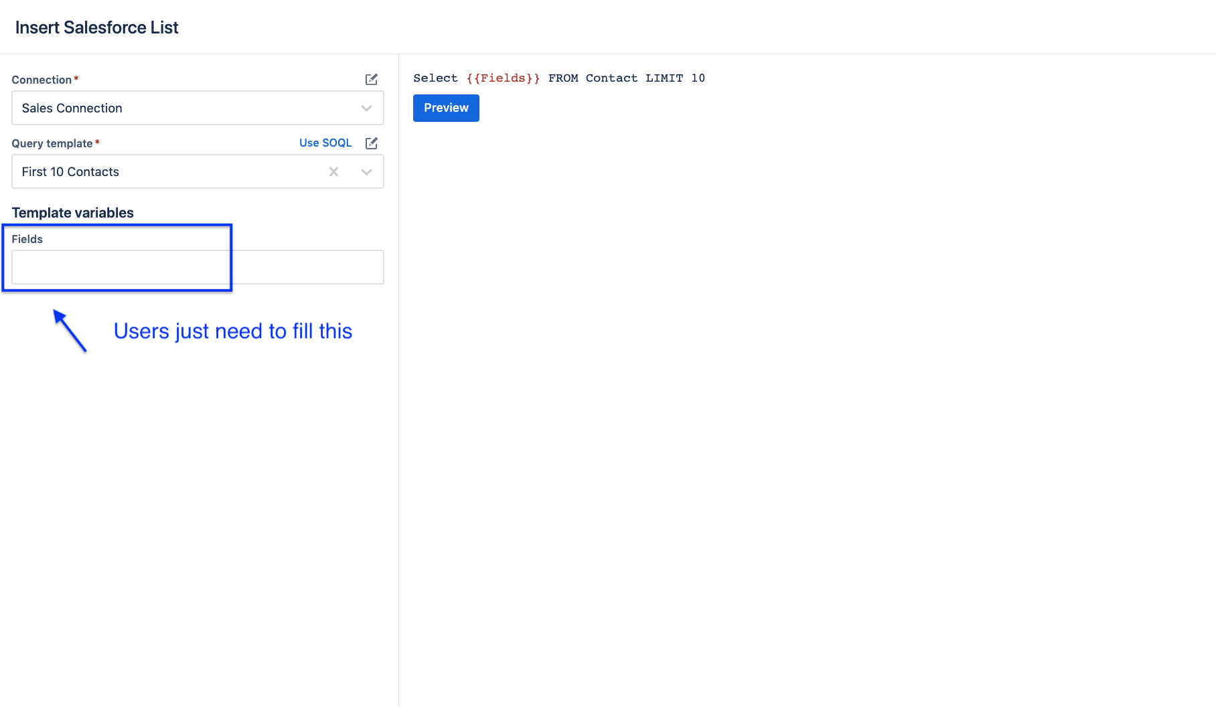Click the blue annotation arrow
Image resolution: width=1216 pixels, height=707 pixels.
tap(70, 330)
